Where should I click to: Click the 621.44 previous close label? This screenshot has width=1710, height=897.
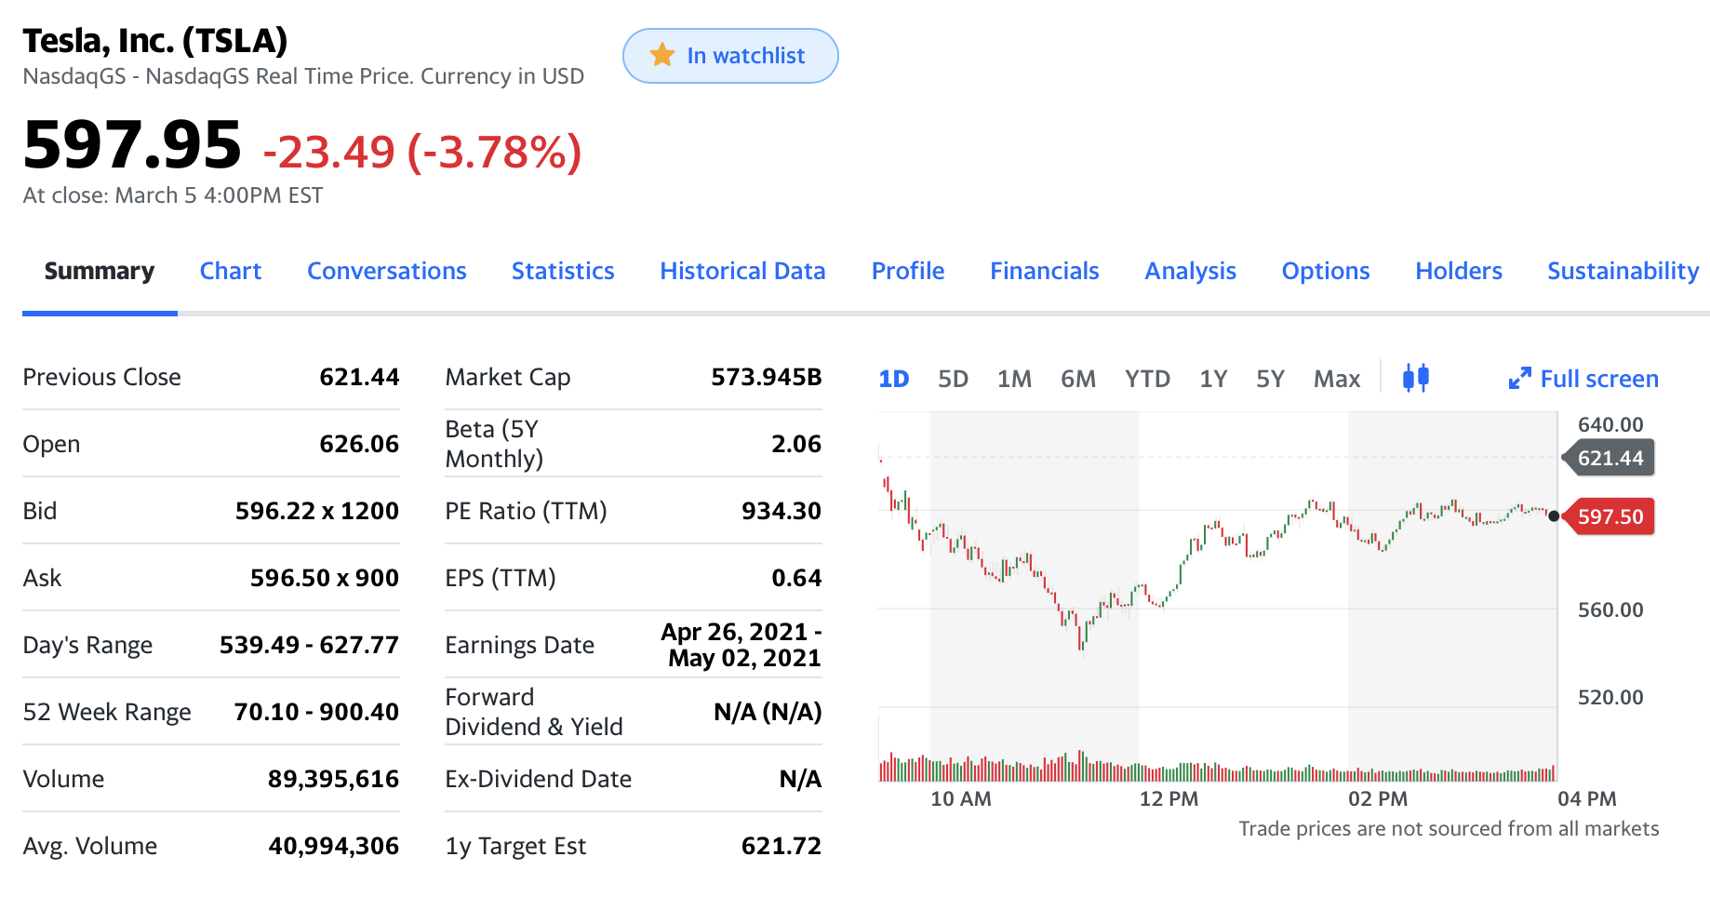(x=1610, y=458)
